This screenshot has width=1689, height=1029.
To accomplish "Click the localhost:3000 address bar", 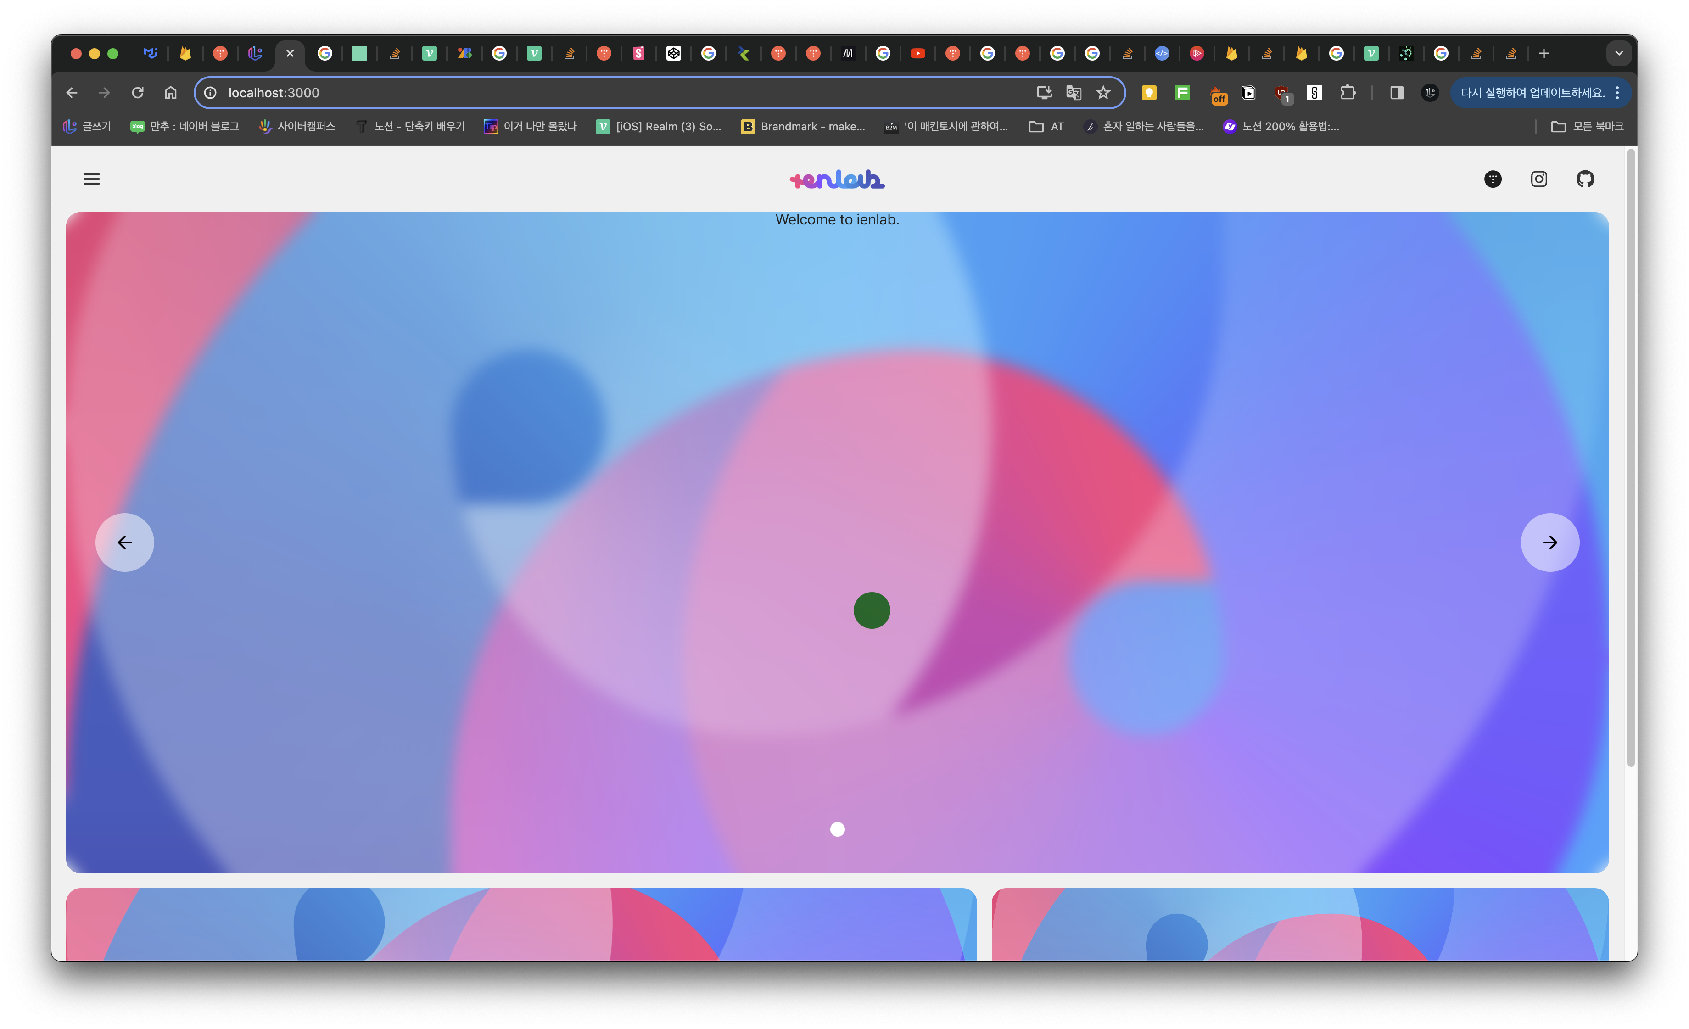I will click(617, 93).
